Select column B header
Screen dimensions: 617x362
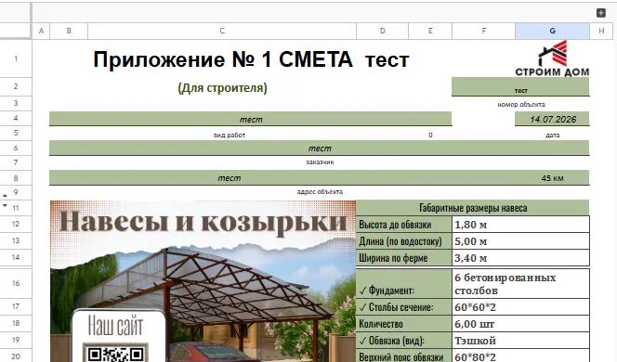[69, 31]
